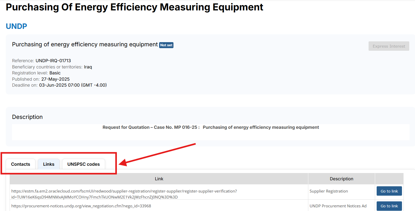Click the Description section heading
The image size is (415, 211).
point(27,117)
